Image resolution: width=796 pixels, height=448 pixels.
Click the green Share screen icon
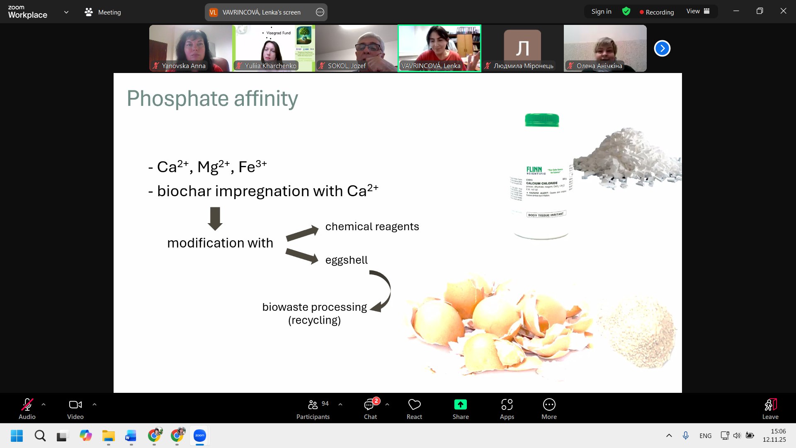click(460, 404)
